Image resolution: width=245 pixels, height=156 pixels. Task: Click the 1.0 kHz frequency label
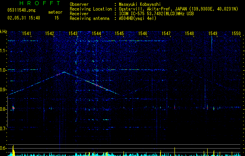(4, 70)
